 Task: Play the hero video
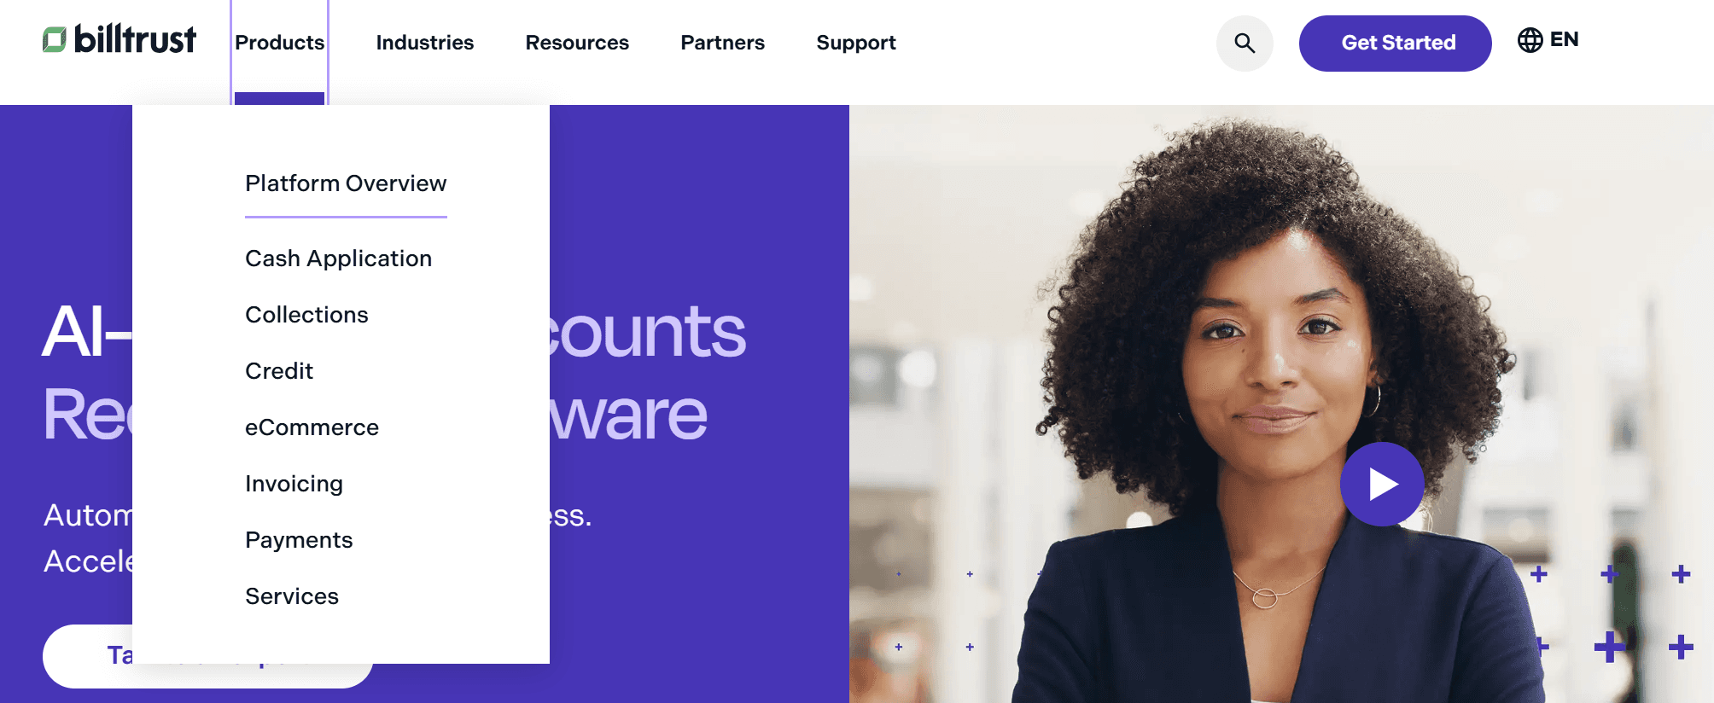(x=1382, y=484)
